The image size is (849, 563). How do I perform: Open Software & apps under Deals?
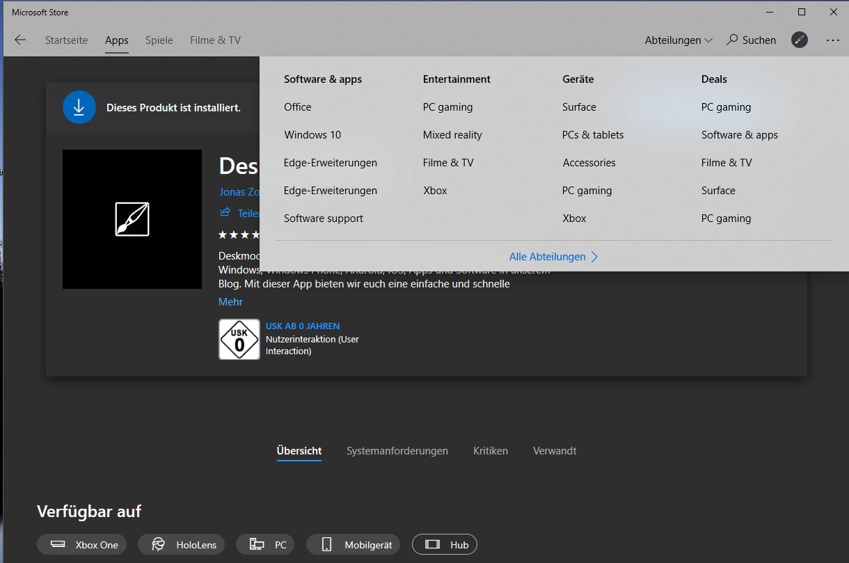click(740, 135)
